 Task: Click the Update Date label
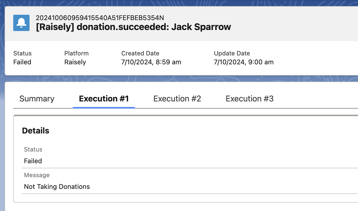(x=232, y=53)
